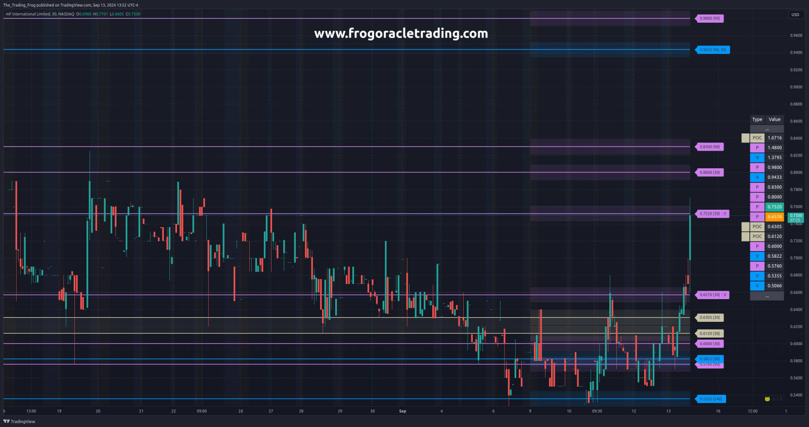Click the Sep label on the time axis
This screenshot has width=809, height=427.
click(x=402, y=411)
